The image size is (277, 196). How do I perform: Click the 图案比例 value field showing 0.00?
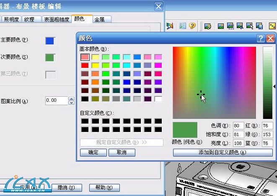[57, 101]
